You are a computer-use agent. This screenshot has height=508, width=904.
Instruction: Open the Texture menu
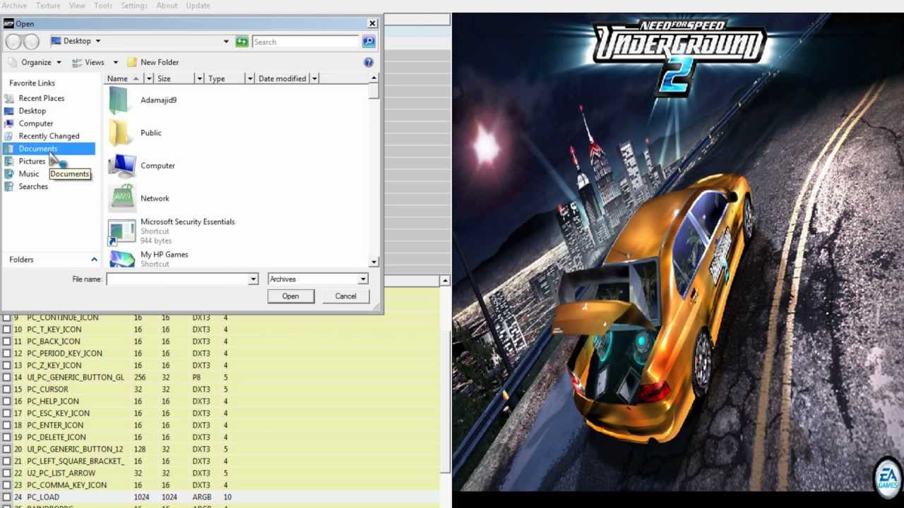[48, 6]
